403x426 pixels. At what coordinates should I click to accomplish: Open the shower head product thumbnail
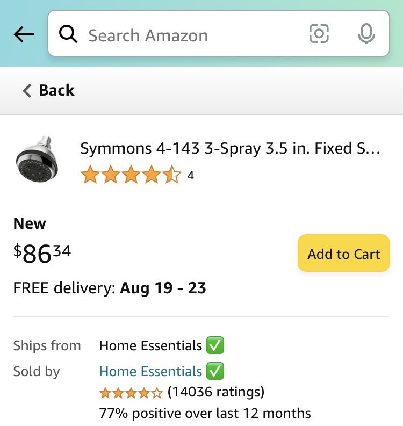(37, 159)
